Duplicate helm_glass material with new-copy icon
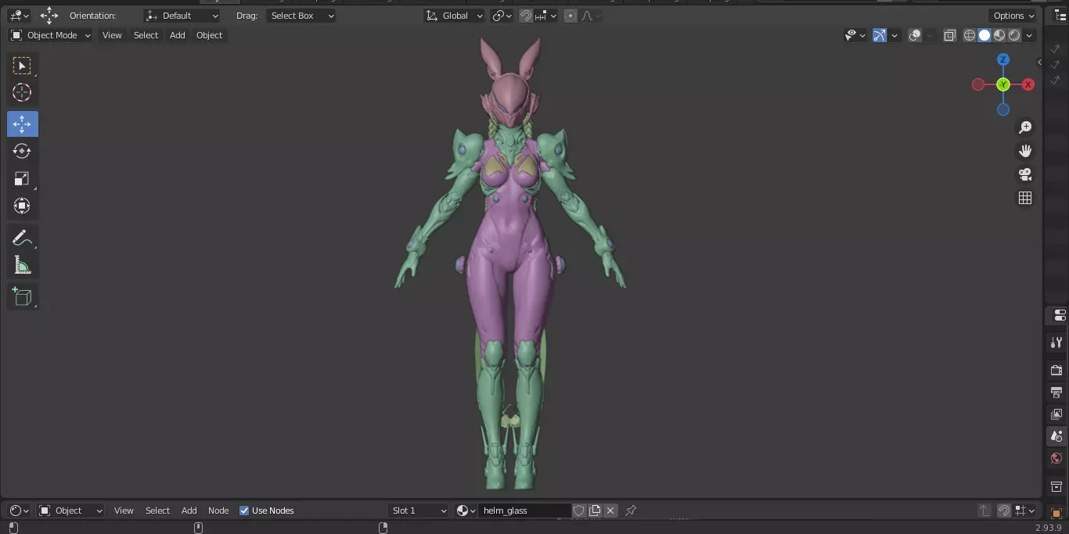Viewport: 1069px width, 534px height. (595, 511)
